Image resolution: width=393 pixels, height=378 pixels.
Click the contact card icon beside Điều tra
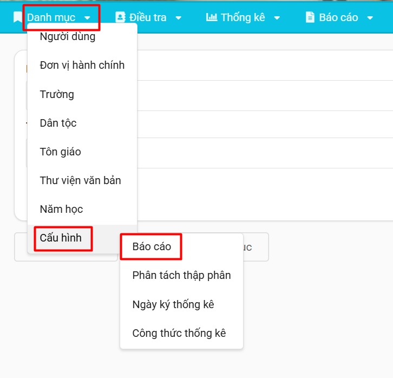pos(120,17)
